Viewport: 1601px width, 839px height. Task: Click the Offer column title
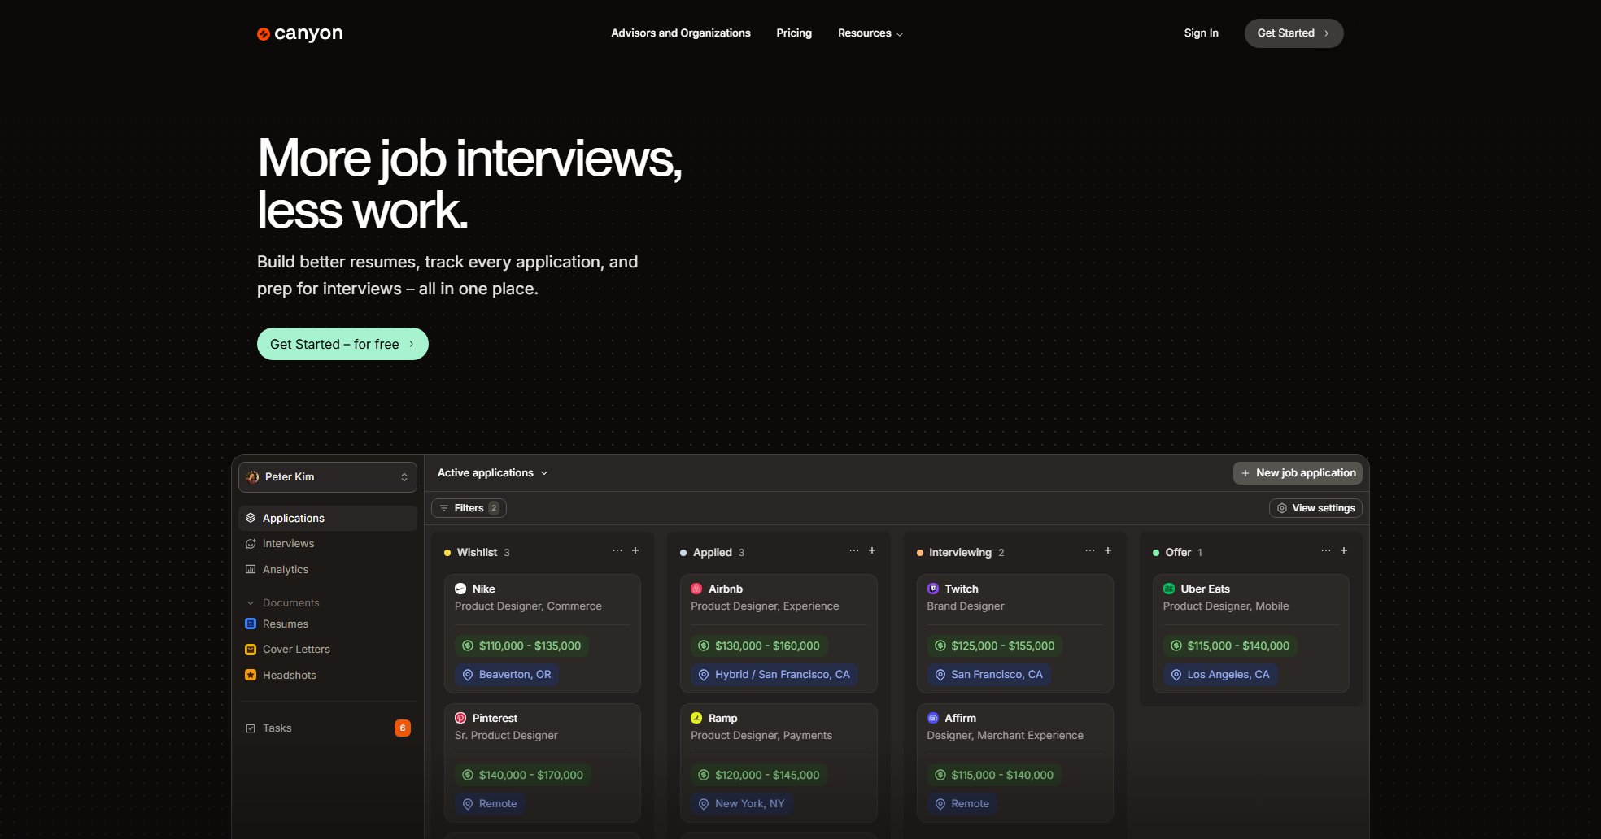(x=1178, y=553)
